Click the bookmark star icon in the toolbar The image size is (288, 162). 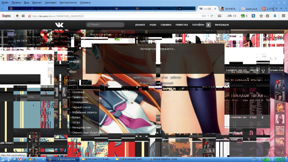click(261, 16)
